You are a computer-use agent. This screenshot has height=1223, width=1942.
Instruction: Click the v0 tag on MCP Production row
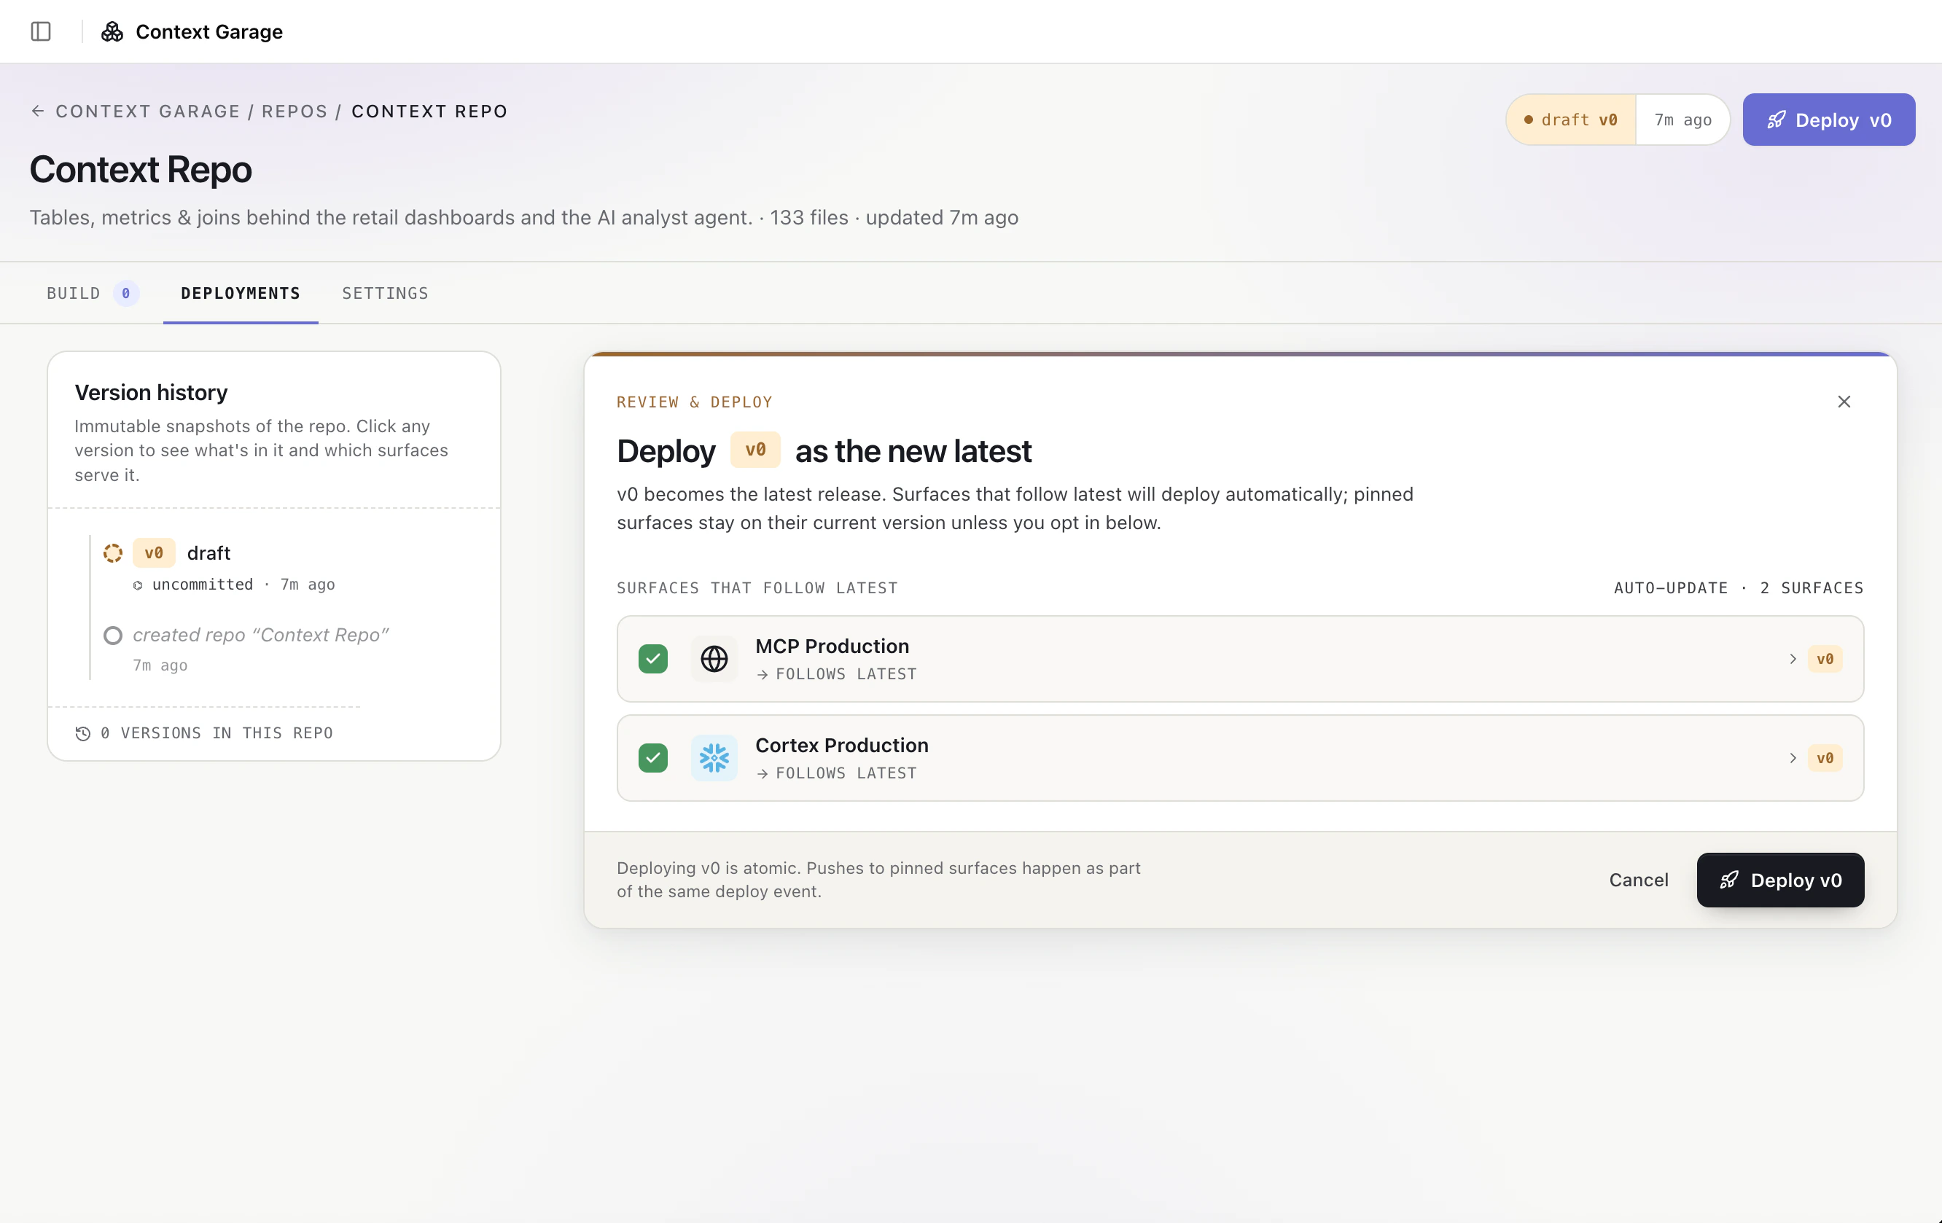[1824, 659]
